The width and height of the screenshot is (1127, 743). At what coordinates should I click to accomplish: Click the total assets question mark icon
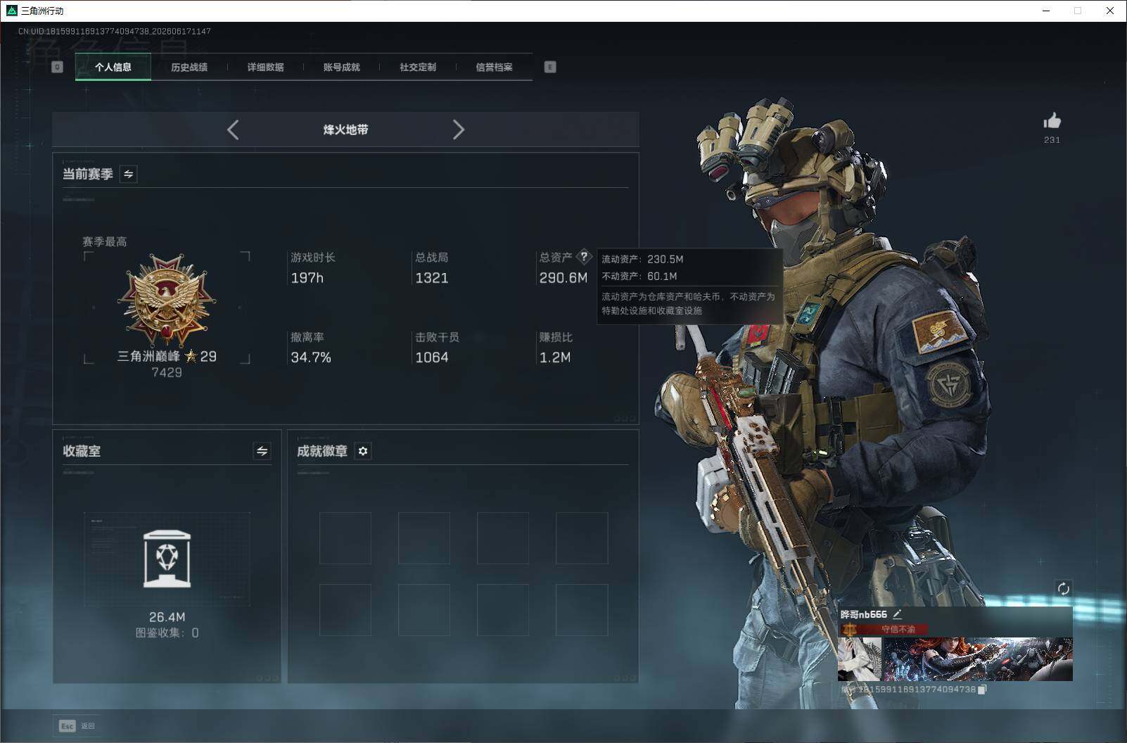point(584,257)
